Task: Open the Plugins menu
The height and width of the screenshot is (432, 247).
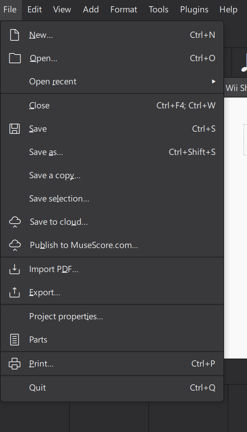Action: pyautogui.click(x=194, y=9)
